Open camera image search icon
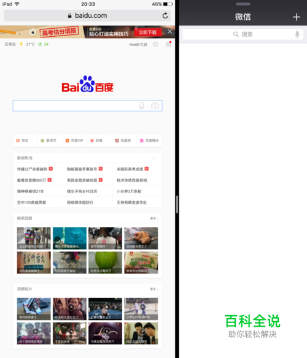 [155, 105]
